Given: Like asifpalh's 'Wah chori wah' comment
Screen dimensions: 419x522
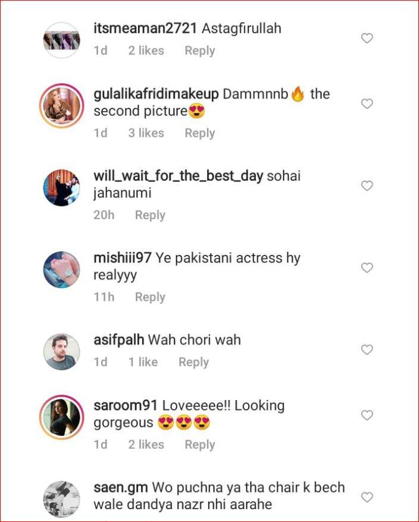Looking at the screenshot, I should pos(367,349).
